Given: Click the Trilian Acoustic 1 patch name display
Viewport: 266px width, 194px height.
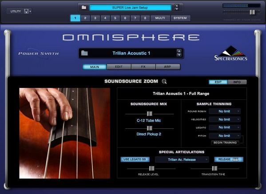Looking at the screenshot, I should [131, 53].
